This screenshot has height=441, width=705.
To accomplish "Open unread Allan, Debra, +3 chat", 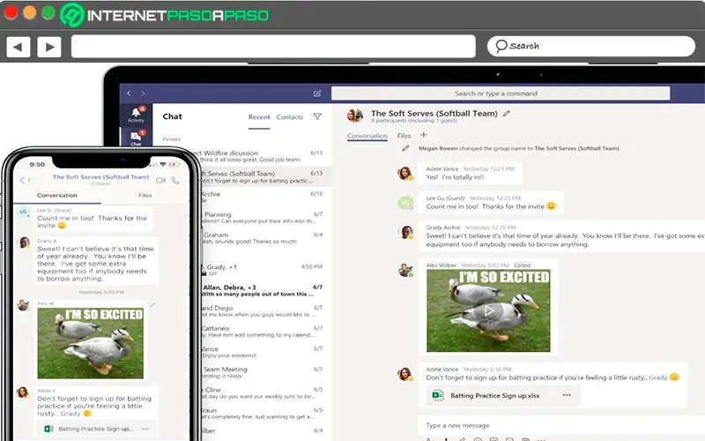I will click(x=263, y=290).
